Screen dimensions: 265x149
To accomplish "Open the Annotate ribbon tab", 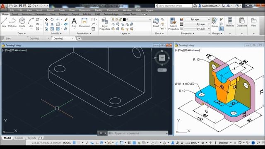I will [26, 14].
